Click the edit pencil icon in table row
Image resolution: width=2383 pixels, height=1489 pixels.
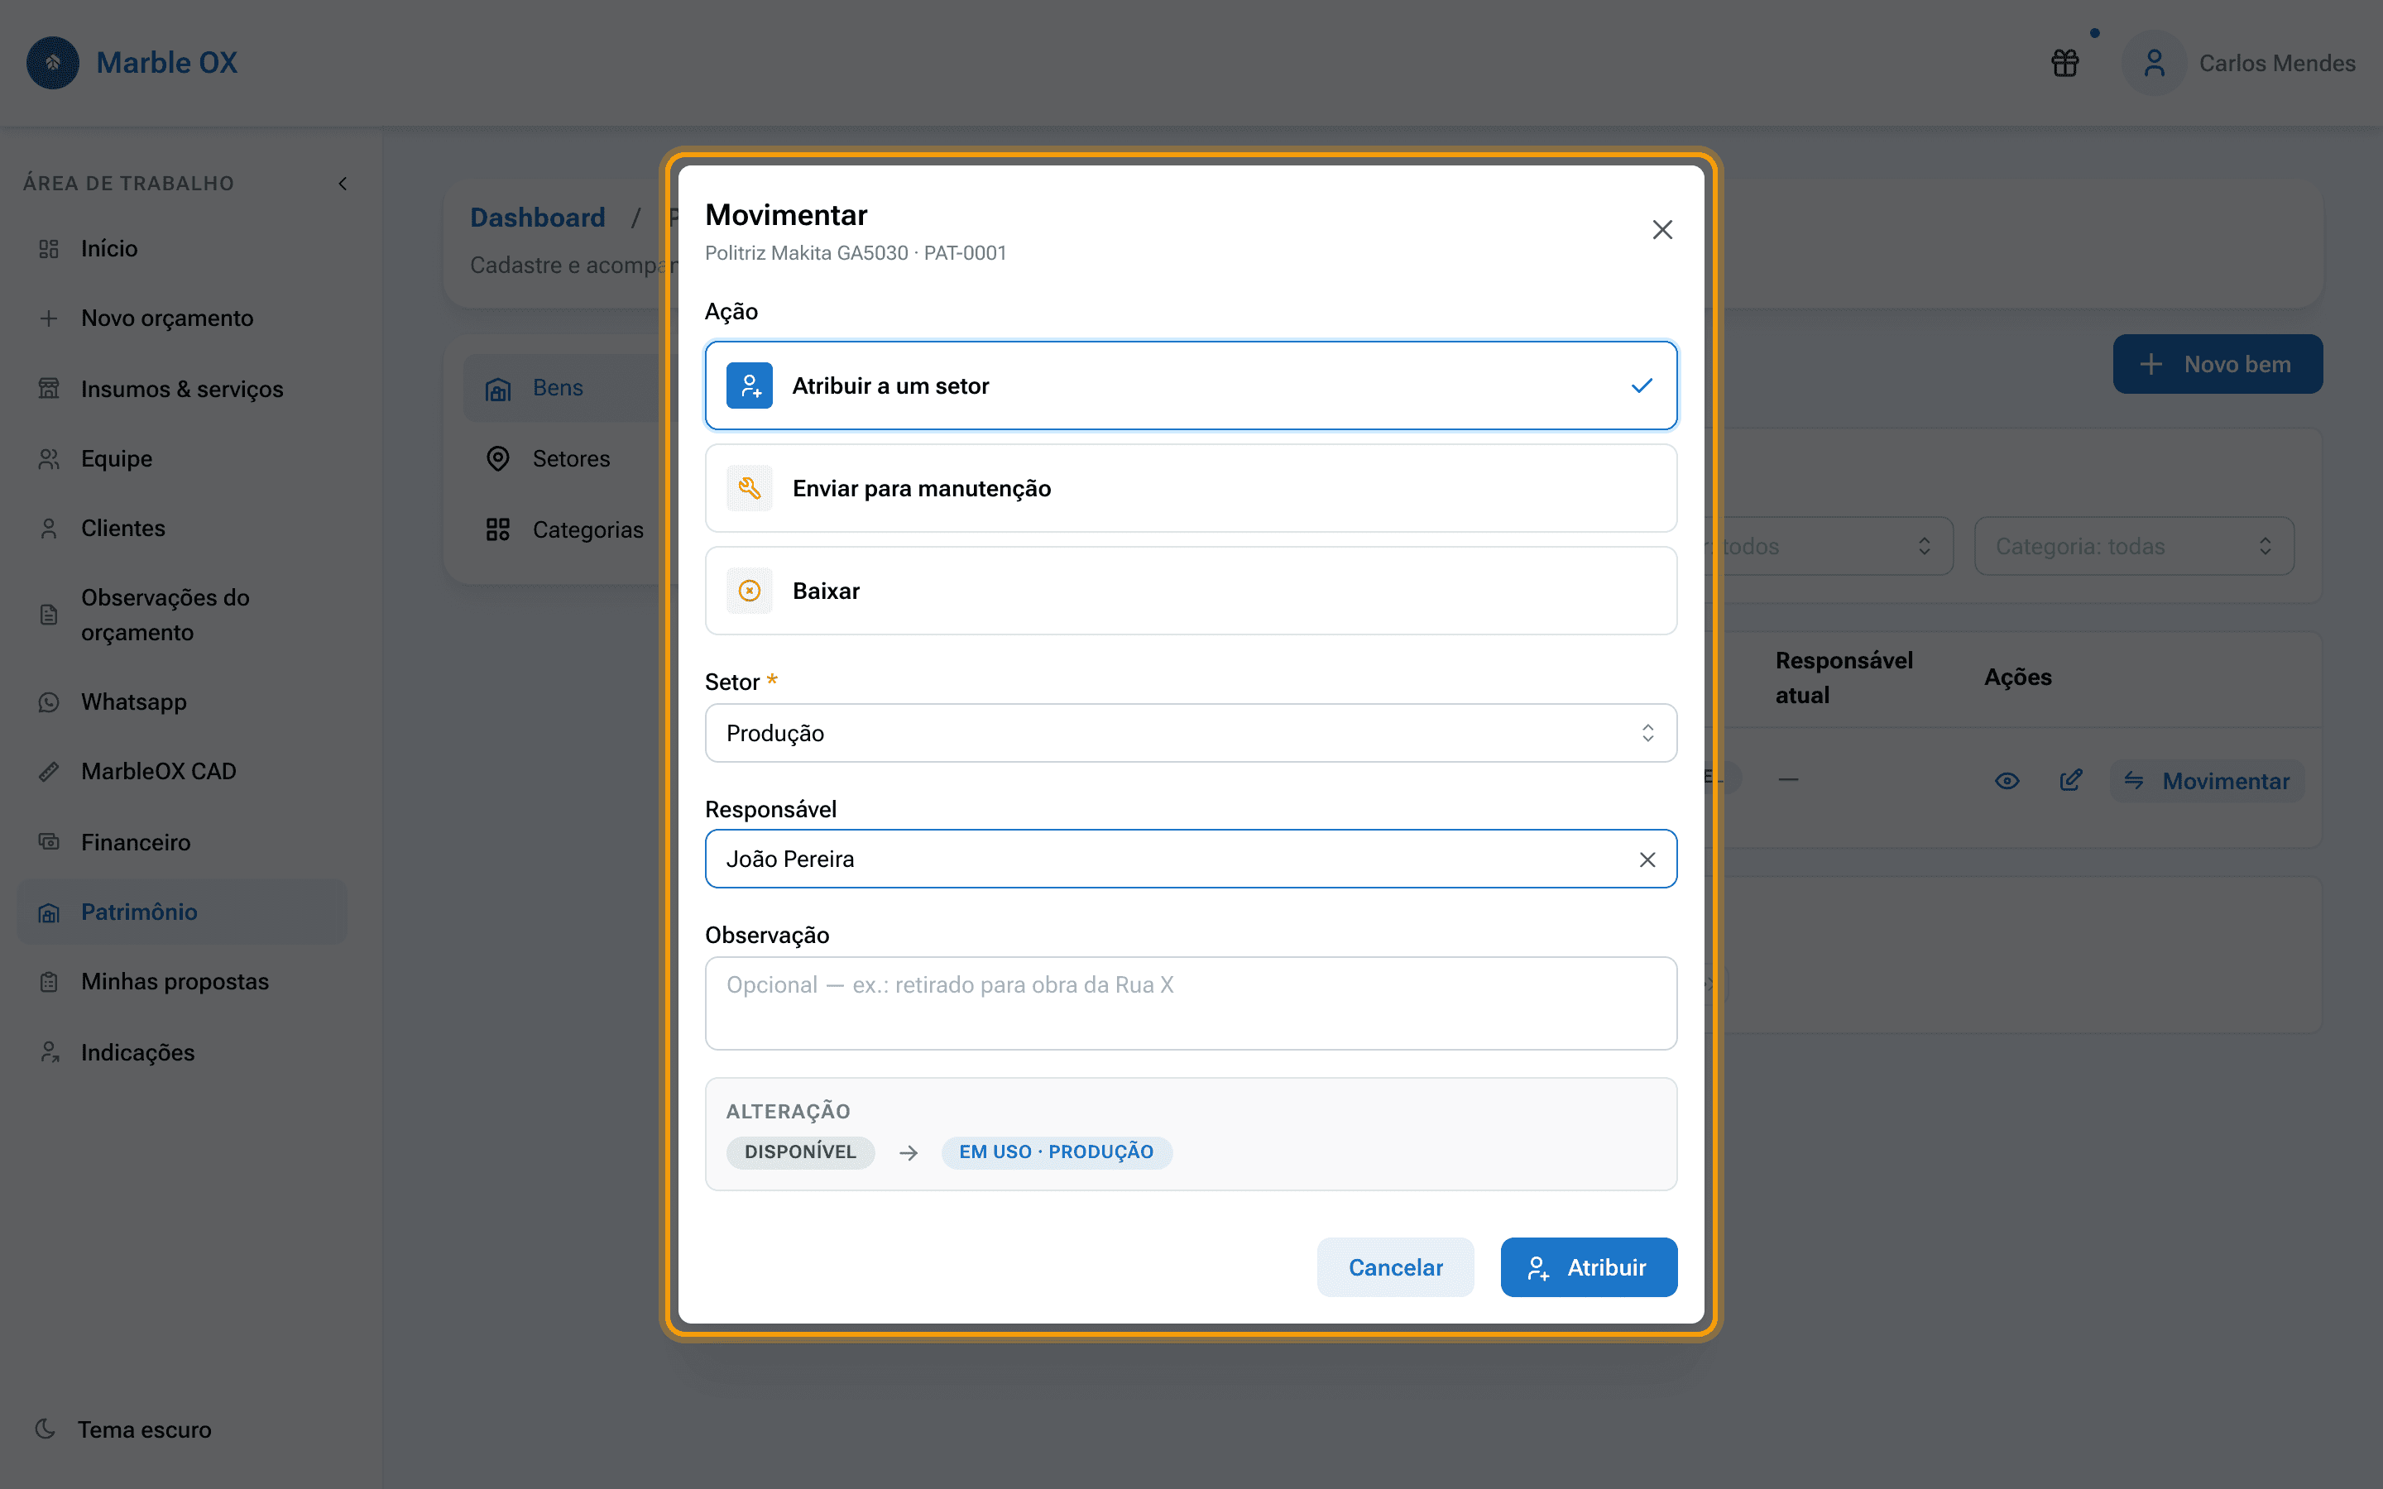click(2071, 781)
